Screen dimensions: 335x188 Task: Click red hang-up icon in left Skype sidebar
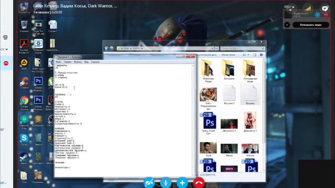coord(6,63)
